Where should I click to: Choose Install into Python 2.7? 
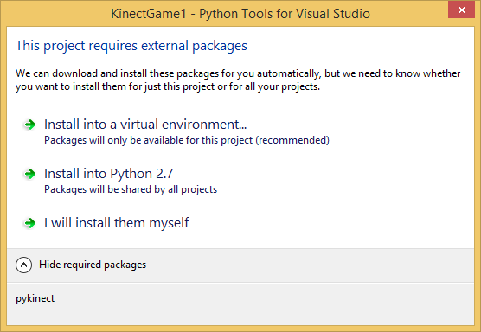point(109,174)
